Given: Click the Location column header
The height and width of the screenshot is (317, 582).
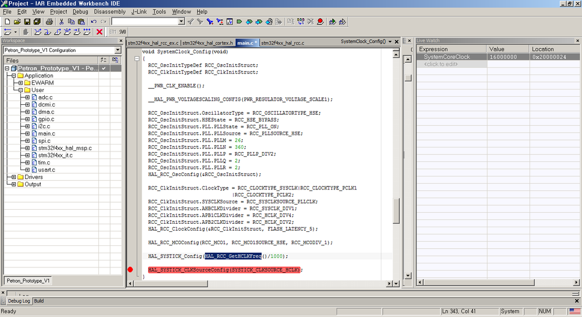Looking at the screenshot, I should (x=554, y=49).
